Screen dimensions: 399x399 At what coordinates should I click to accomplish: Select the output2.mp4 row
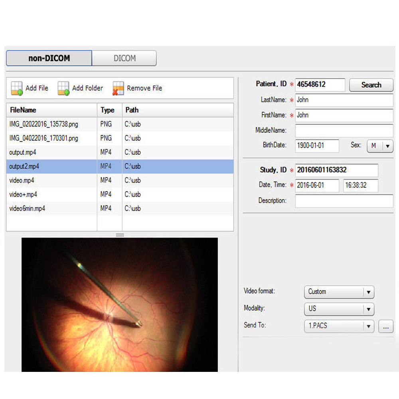(x=120, y=166)
